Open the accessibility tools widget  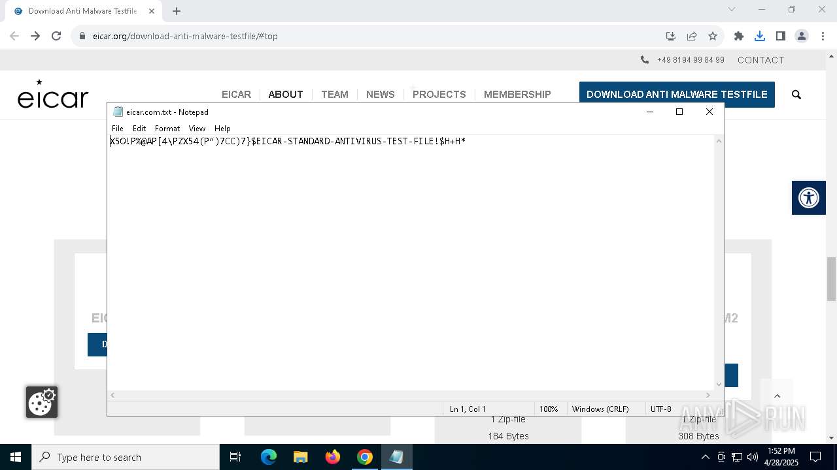(x=809, y=198)
